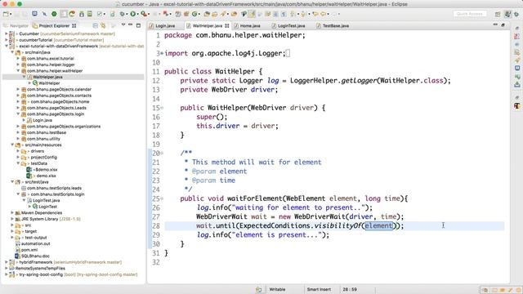This screenshot has height=294, width=523.
Task: Maximize the editor area
Action: click(x=503, y=25)
